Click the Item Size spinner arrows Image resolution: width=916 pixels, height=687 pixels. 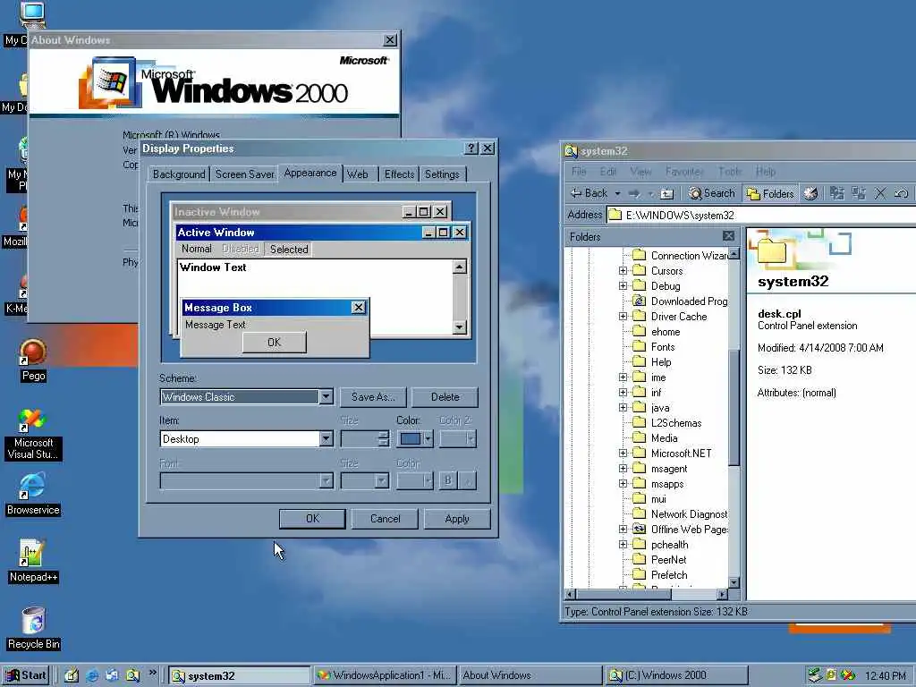click(383, 438)
